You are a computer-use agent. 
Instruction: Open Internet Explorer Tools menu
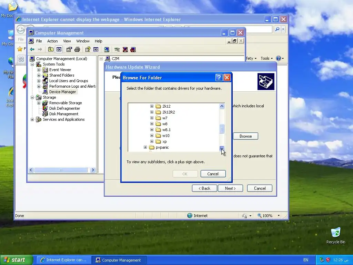tap(266, 58)
